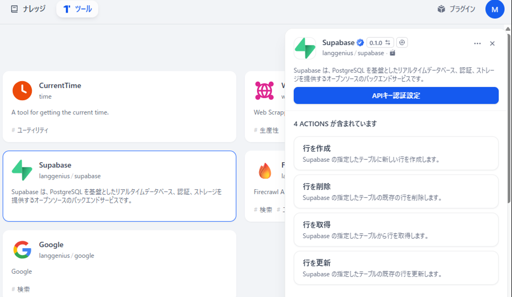This screenshot has width=512, height=297.
Task: Open the version 0.1.0 switcher
Action: click(380, 43)
